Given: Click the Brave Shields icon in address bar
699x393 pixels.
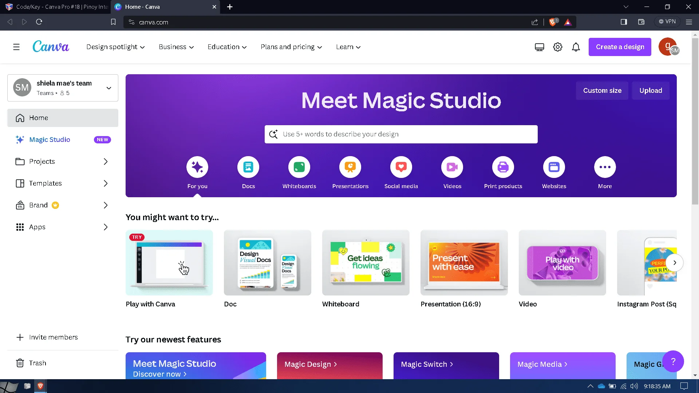Looking at the screenshot, I should point(553,22).
